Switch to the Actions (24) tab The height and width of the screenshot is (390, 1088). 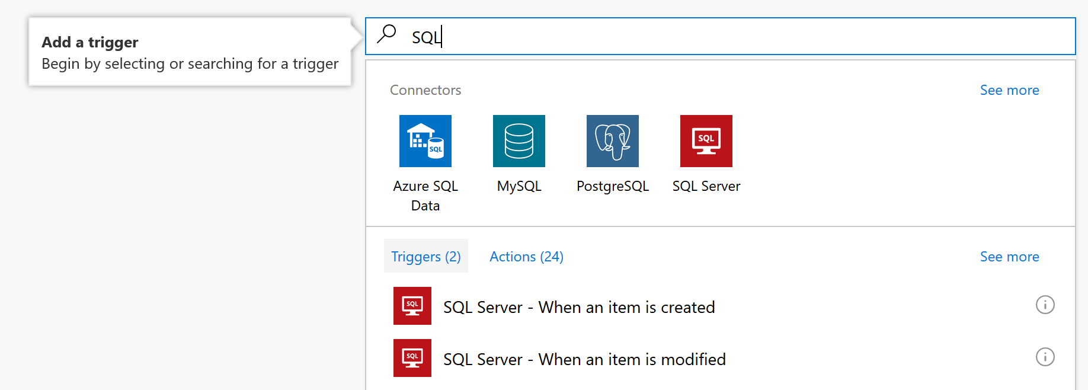pyautogui.click(x=526, y=257)
